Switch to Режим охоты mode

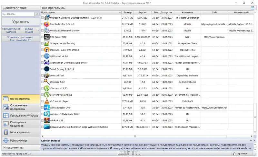coord(21,140)
